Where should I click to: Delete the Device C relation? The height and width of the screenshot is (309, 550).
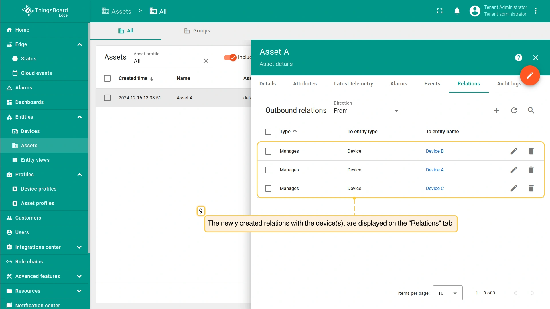[x=531, y=188]
